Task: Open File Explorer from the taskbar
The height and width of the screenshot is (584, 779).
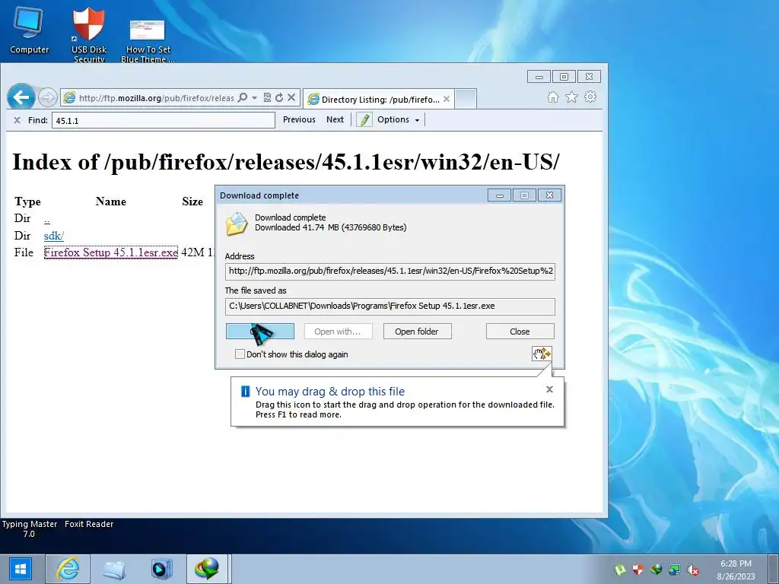Action: [114, 569]
